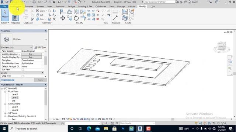Open the File tab
This screenshot has width=236, height=132.
(4, 7)
